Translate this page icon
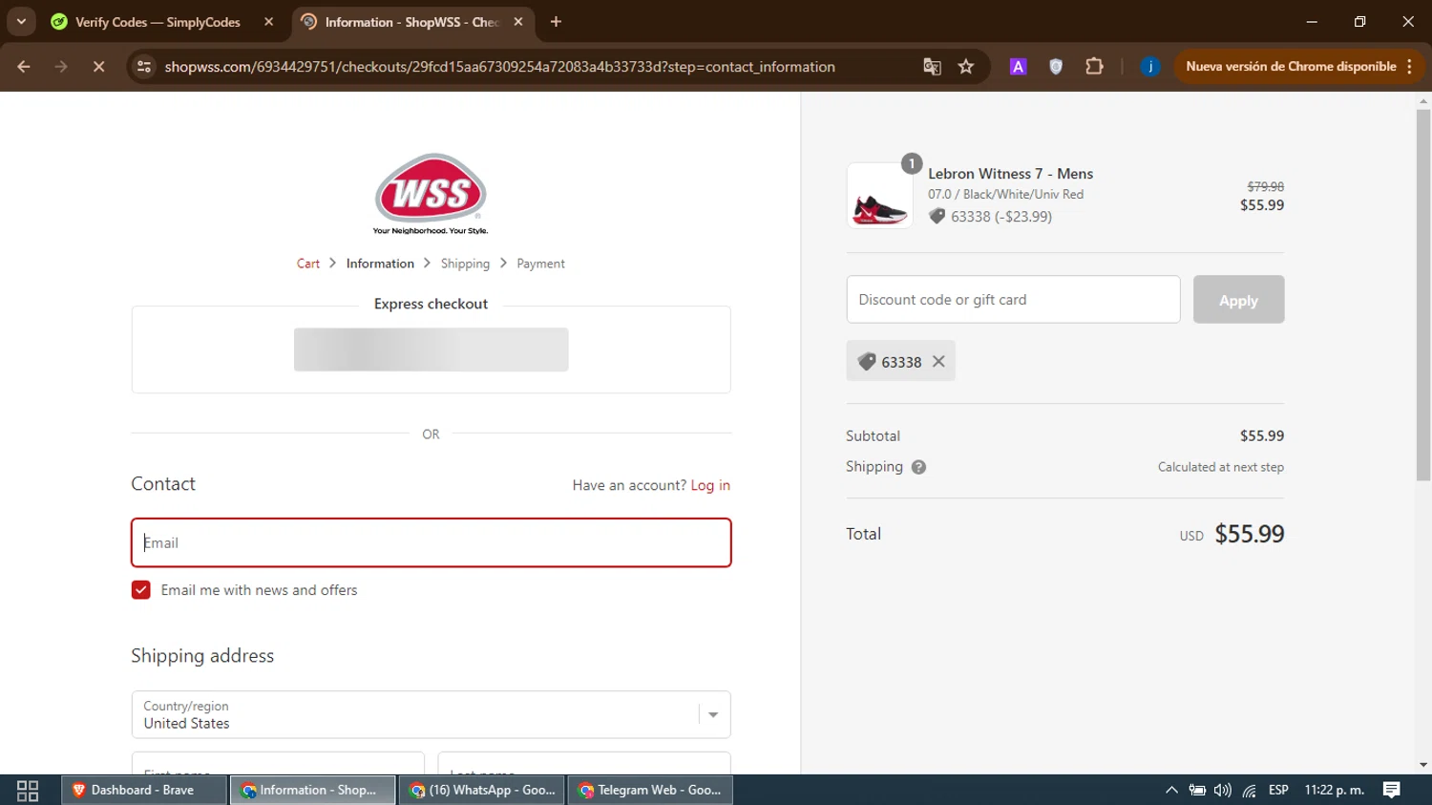Viewport: 1432px width, 805px height. (x=932, y=67)
